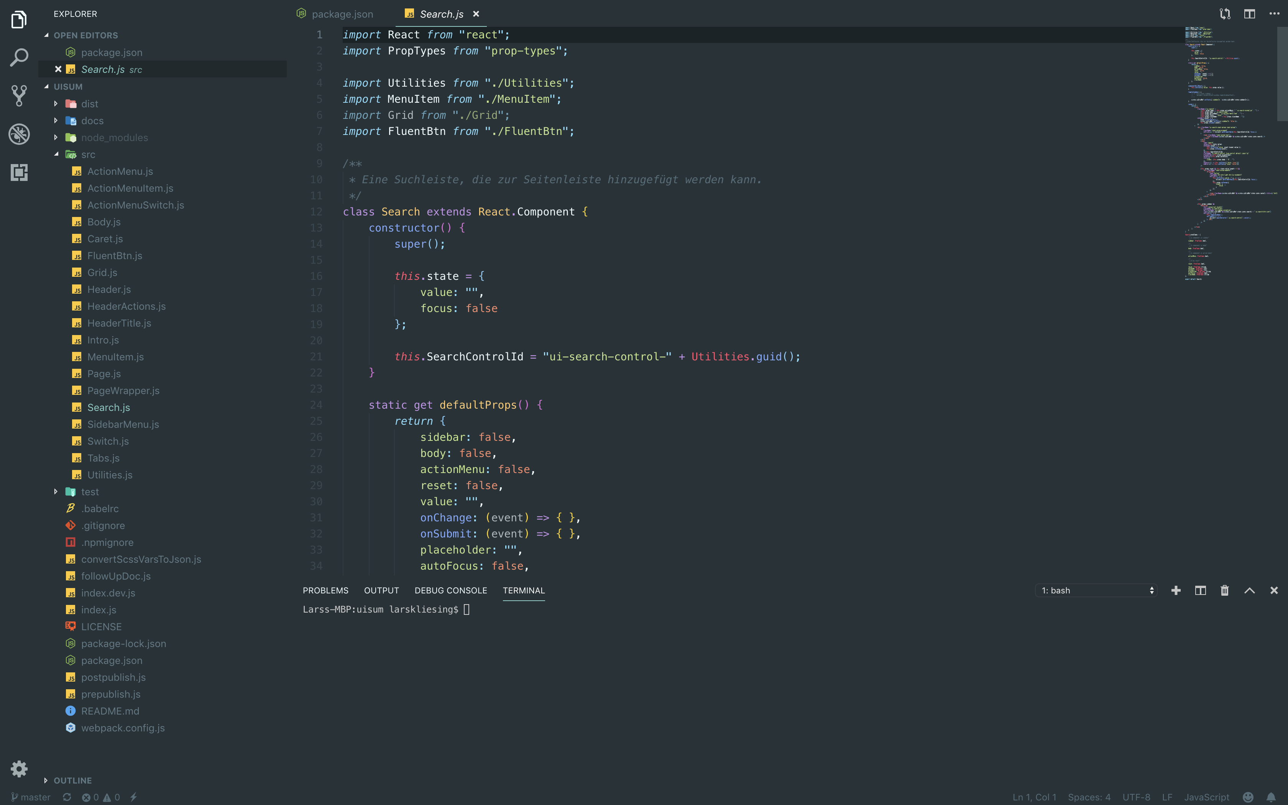
Task: Add a new integrated terminal with the plus icon
Action: point(1176,590)
